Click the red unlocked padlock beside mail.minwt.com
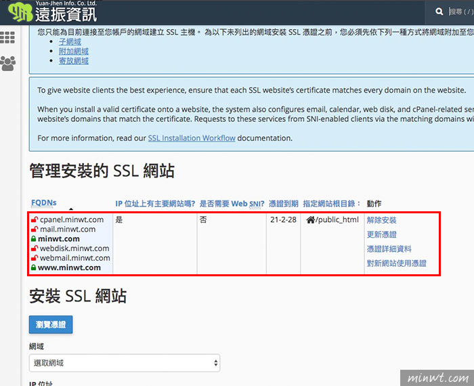This screenshot has width=474, height=386. tap(35, 230)
